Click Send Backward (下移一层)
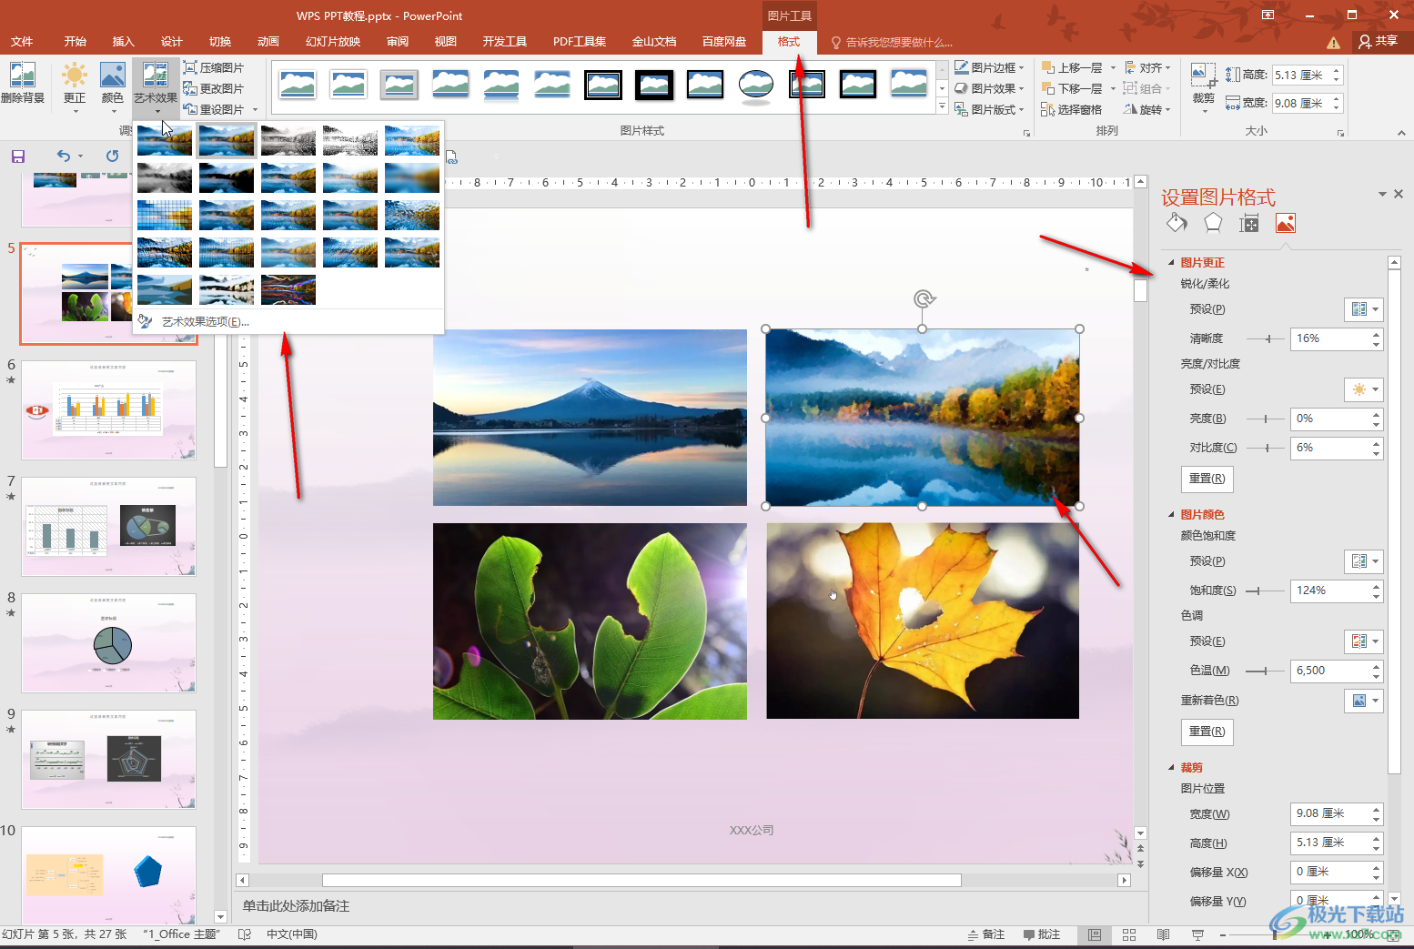The width and height of the screenshot is (1414, 949). (1072, 88)
